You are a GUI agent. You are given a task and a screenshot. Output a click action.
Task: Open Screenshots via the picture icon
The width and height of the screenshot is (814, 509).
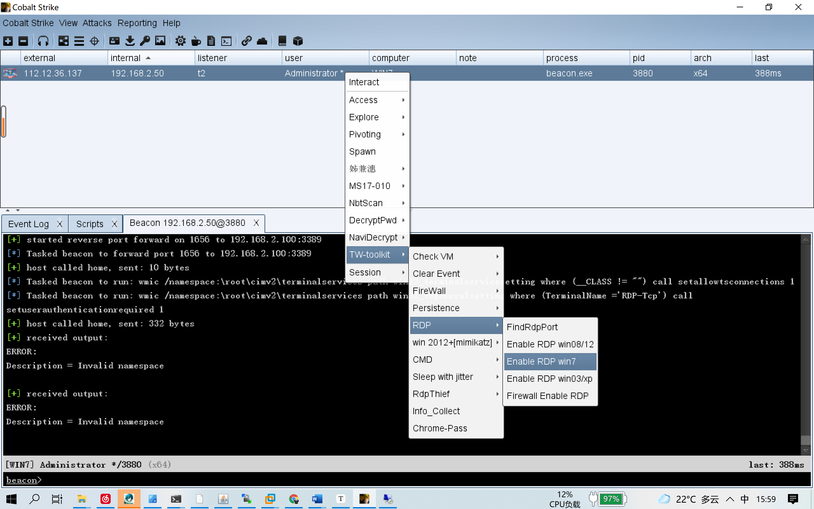tap(160, 41)
